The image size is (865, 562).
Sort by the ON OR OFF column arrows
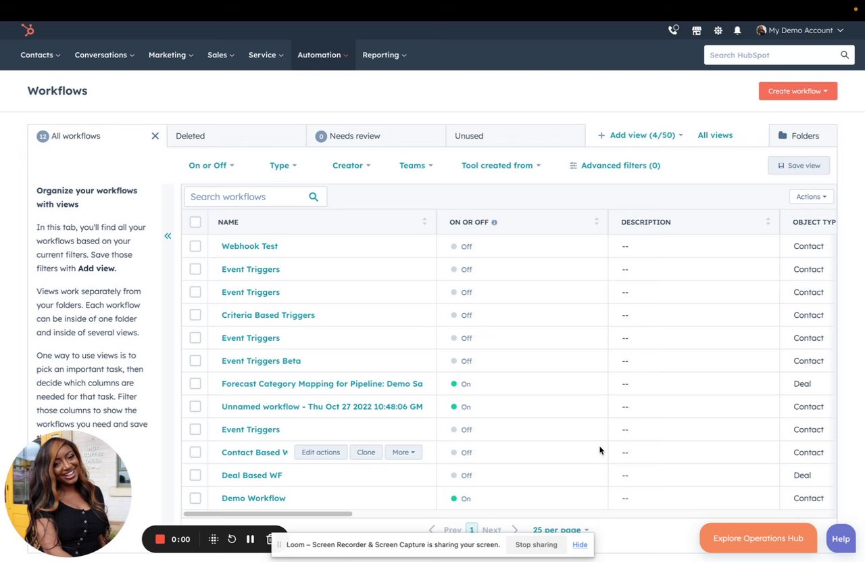point(596,222)
